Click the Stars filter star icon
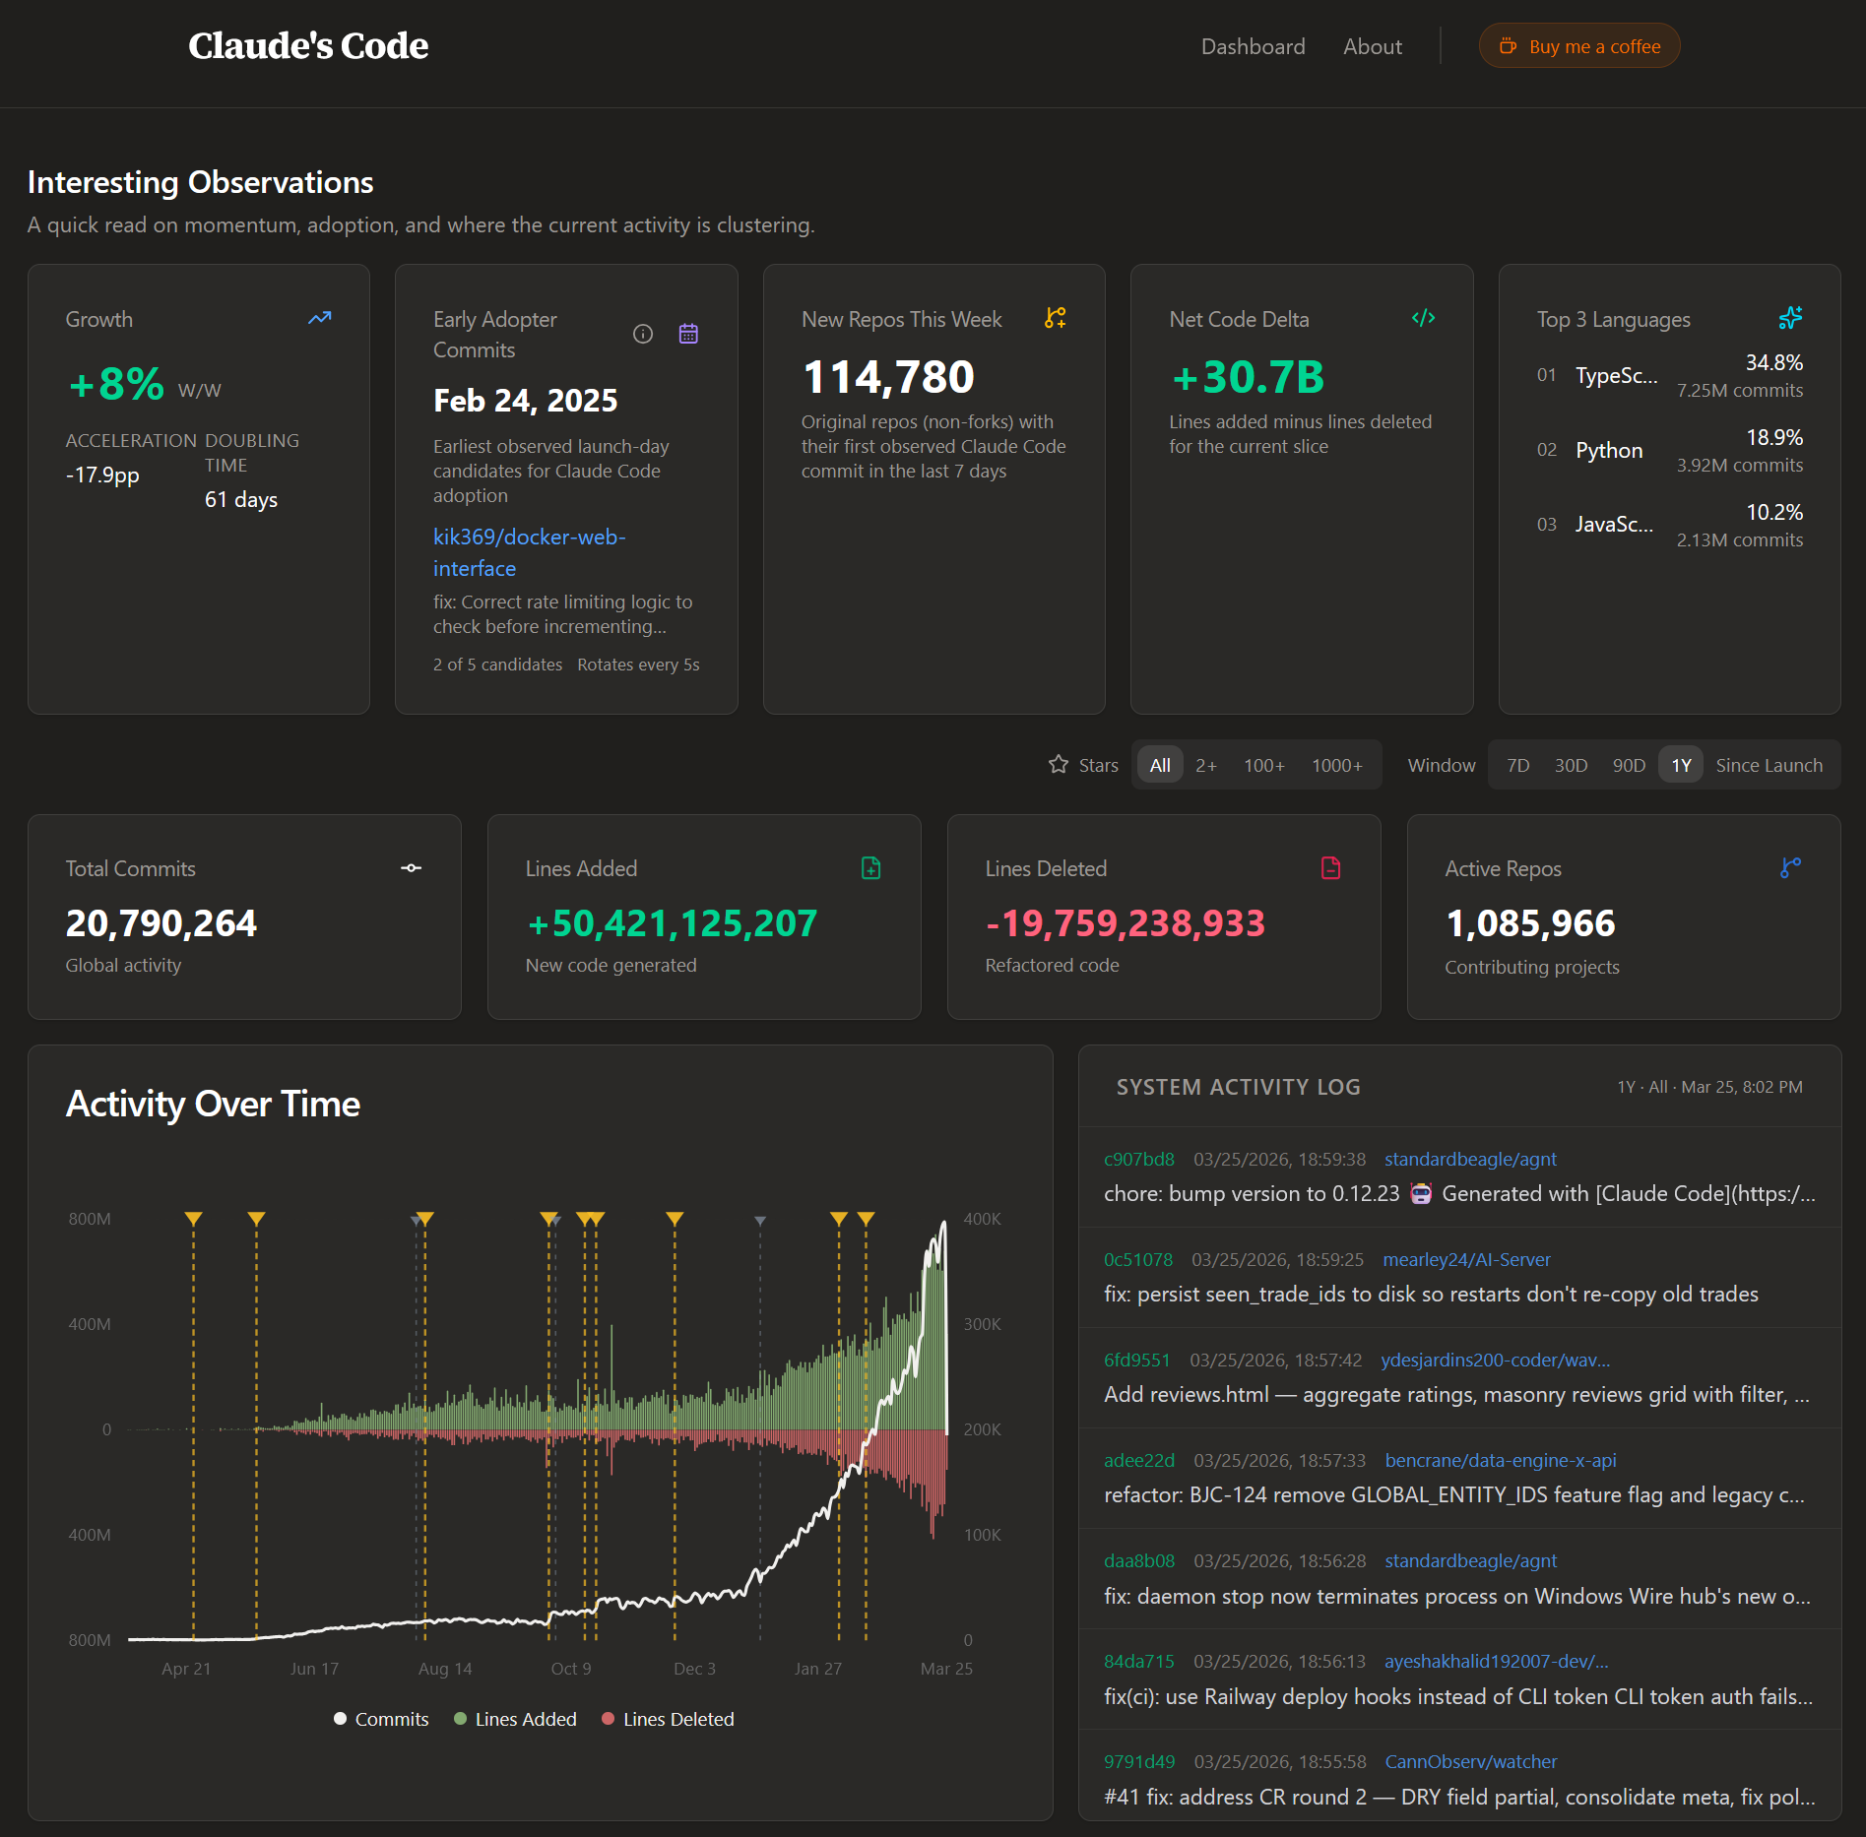This screenshot has height=1837, width=1866. coord(1059,764)
